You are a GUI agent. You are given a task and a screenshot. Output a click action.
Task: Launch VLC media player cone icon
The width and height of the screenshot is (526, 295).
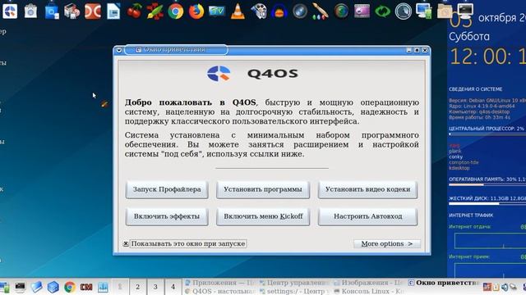coord(238,11)
